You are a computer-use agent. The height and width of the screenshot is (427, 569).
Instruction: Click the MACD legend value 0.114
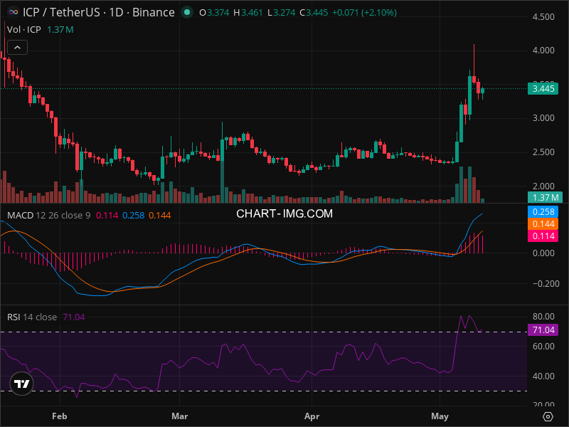[x=107, y=216]
